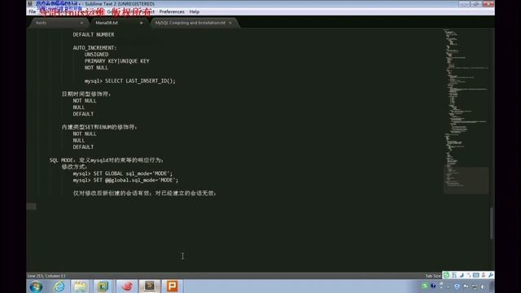Open the green framed taskbar application
Image resolution: width=521 pixels, height=293 pixels.
103,286
